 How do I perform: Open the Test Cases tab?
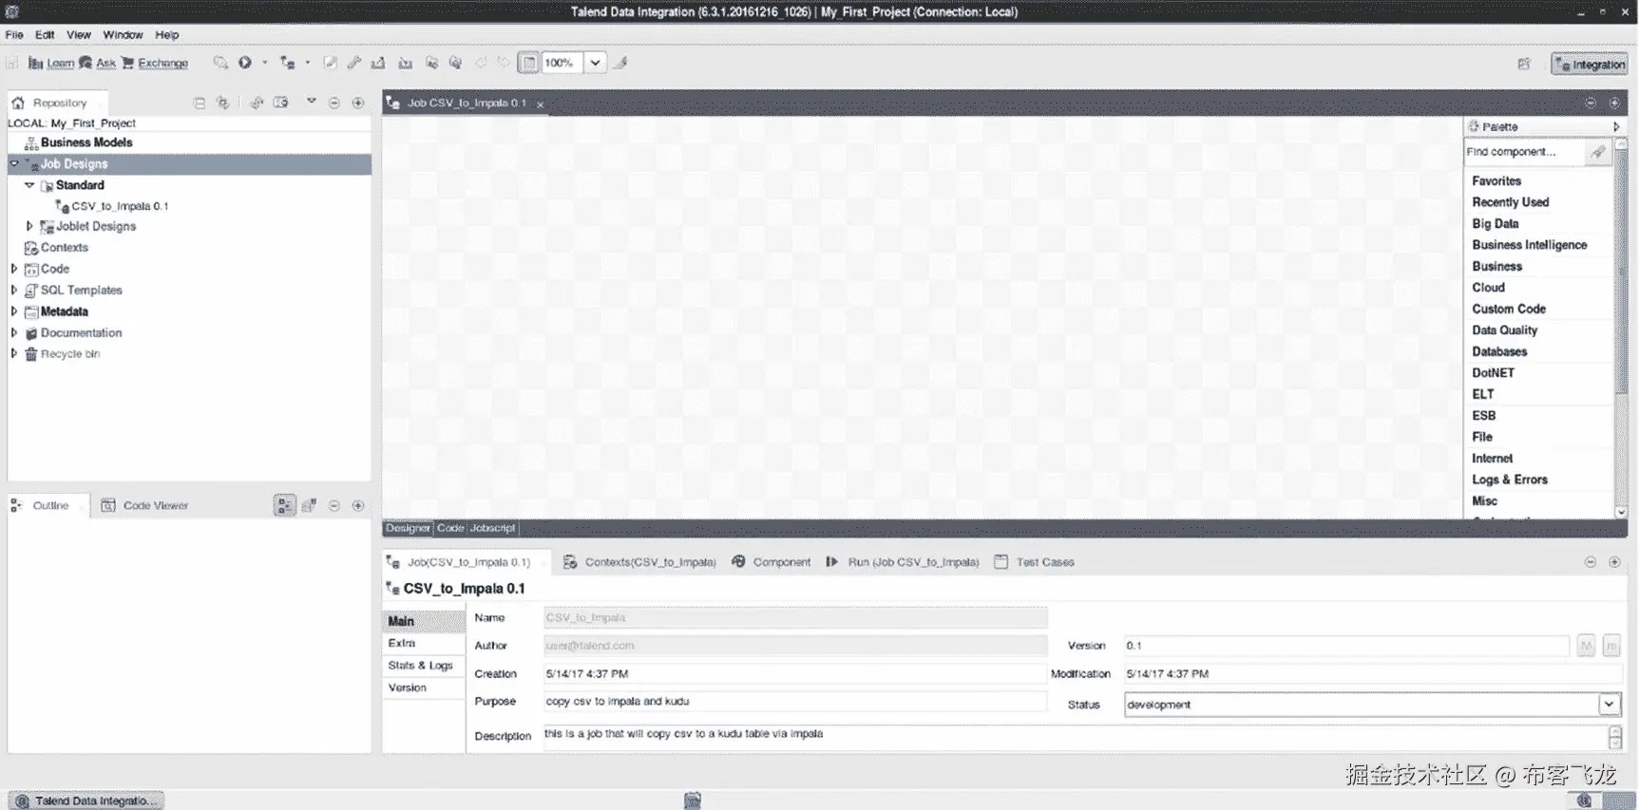pyautogui.click(x=1034, y=562)
